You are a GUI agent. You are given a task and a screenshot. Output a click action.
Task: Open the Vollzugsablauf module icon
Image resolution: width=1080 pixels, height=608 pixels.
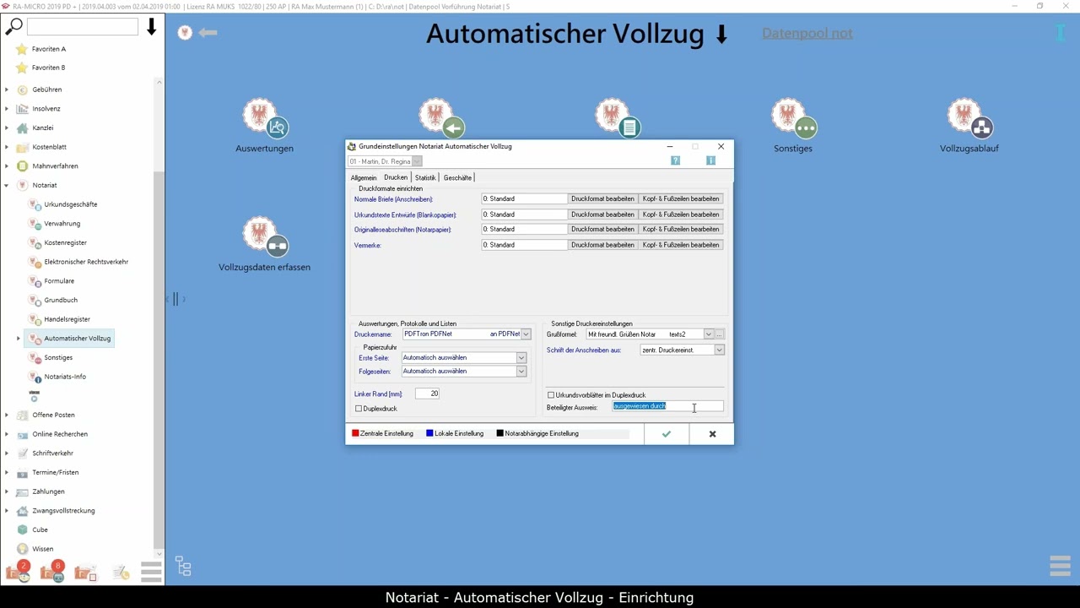tap(969, 118)
